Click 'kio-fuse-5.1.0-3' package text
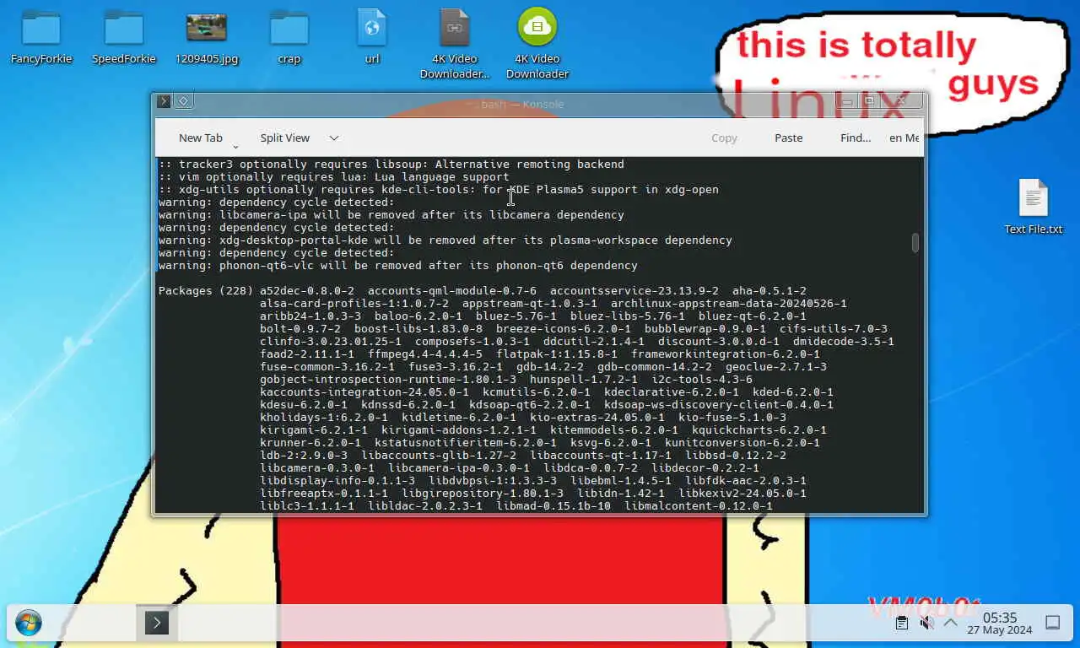The height and width of the screenshot is (648, 1080). click(x=732, y=418)
